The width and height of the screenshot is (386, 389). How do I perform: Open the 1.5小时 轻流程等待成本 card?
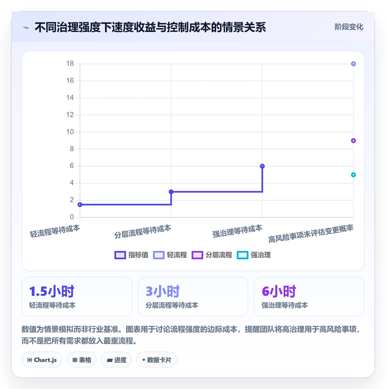point(77,296)
